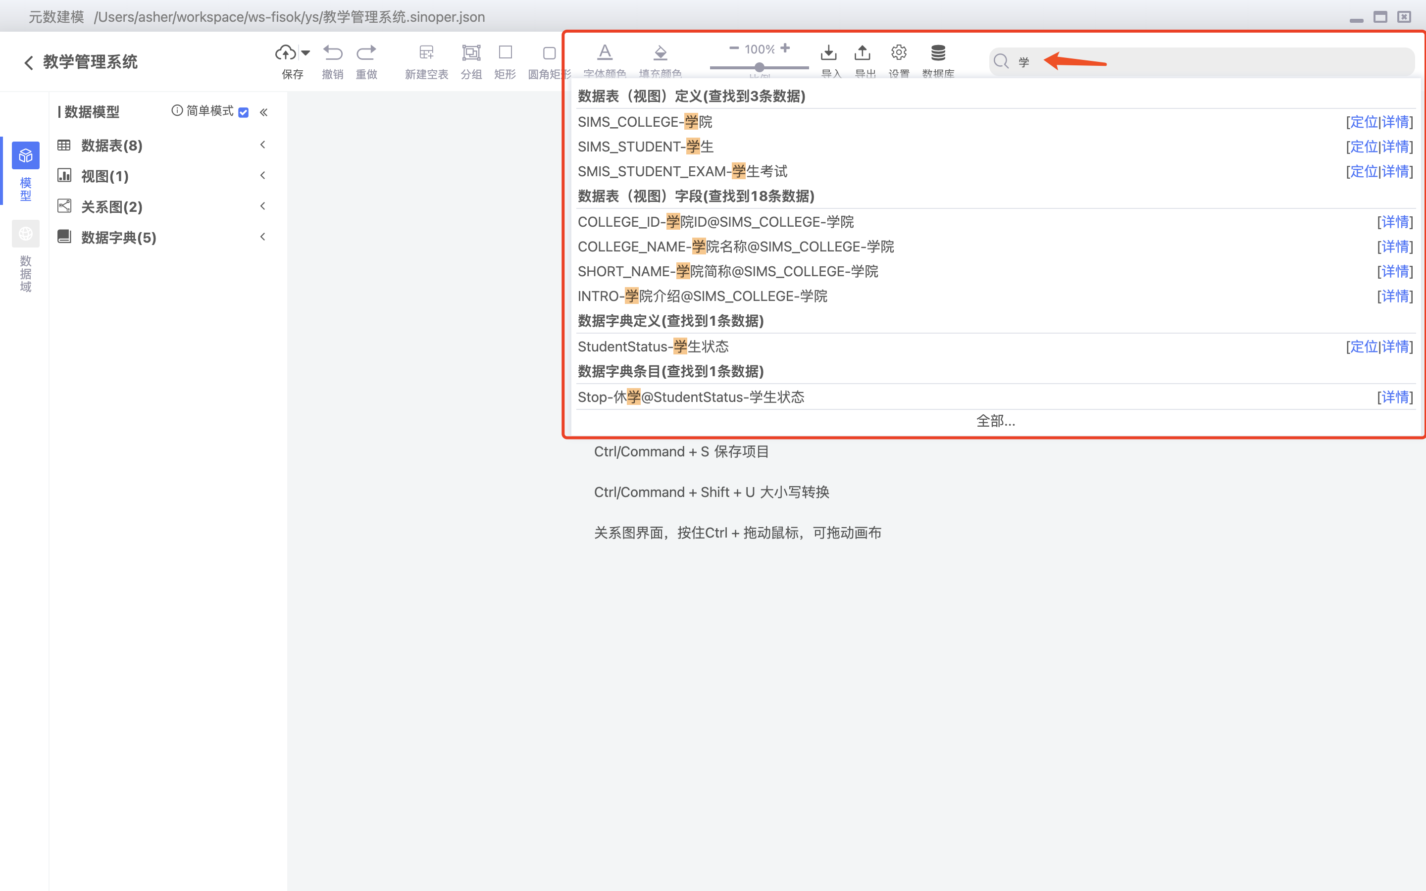Expand the 数据表(8) tree chevron
Image resolution: width=1426 pixels, height=891 pixels.
[x=263, y=145]
